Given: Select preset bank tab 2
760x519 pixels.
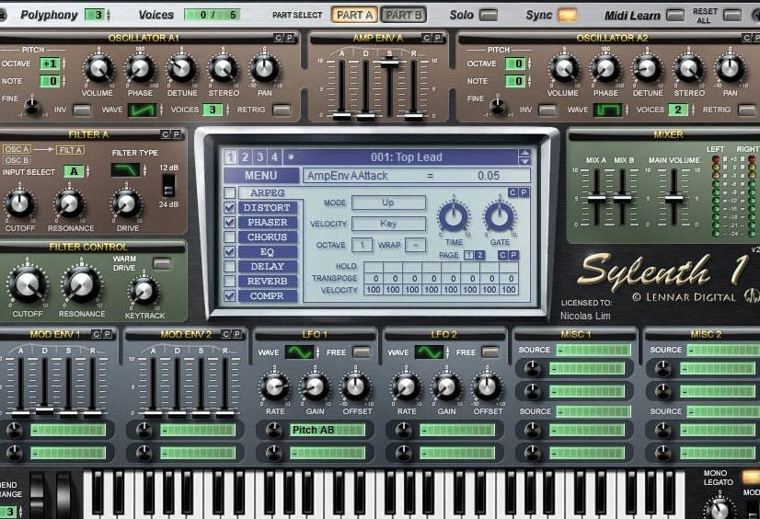Looking at the screenshot, I should 246,156.
